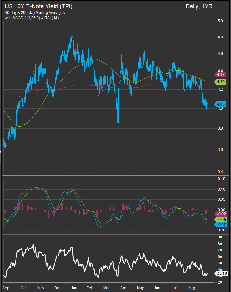Screen dimensions: 231x292
Task: Click the white 35.10 RSI value tag
Action: tap(221, 273)
